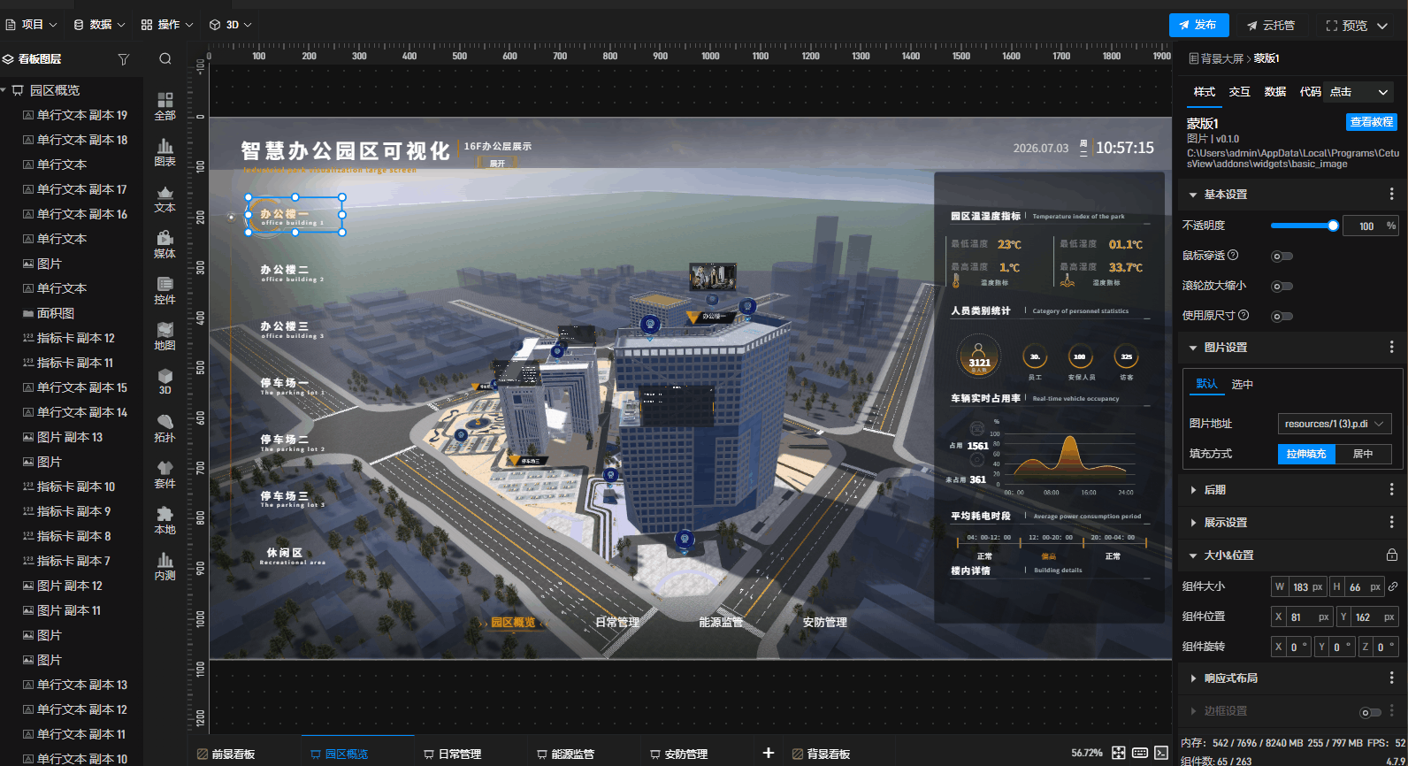The width and height of the screenshot is (1408, 766).
Task: Edit the width W field
Action: coord(1299,586)
